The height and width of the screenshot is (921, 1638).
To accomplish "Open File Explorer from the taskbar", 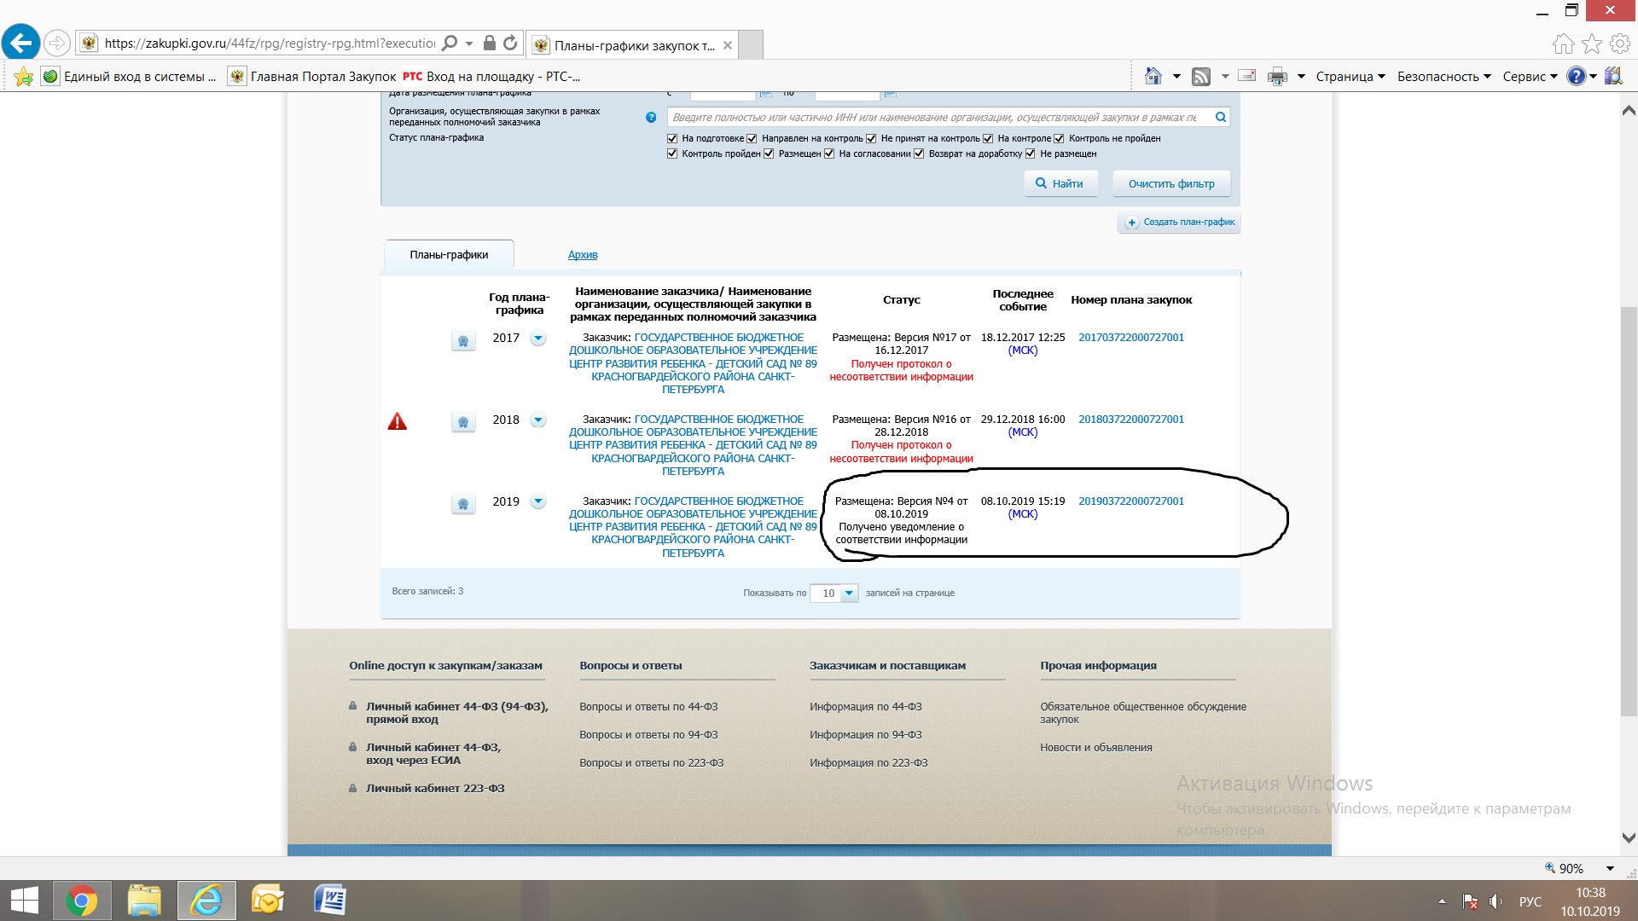I will [x=144, y=901].
